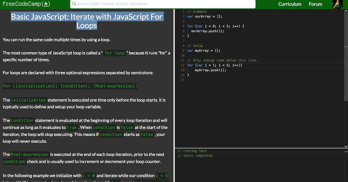Click the 'i = 0' inline code

[89, 176]
